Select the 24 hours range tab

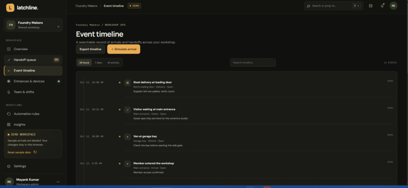click(85, 62)
